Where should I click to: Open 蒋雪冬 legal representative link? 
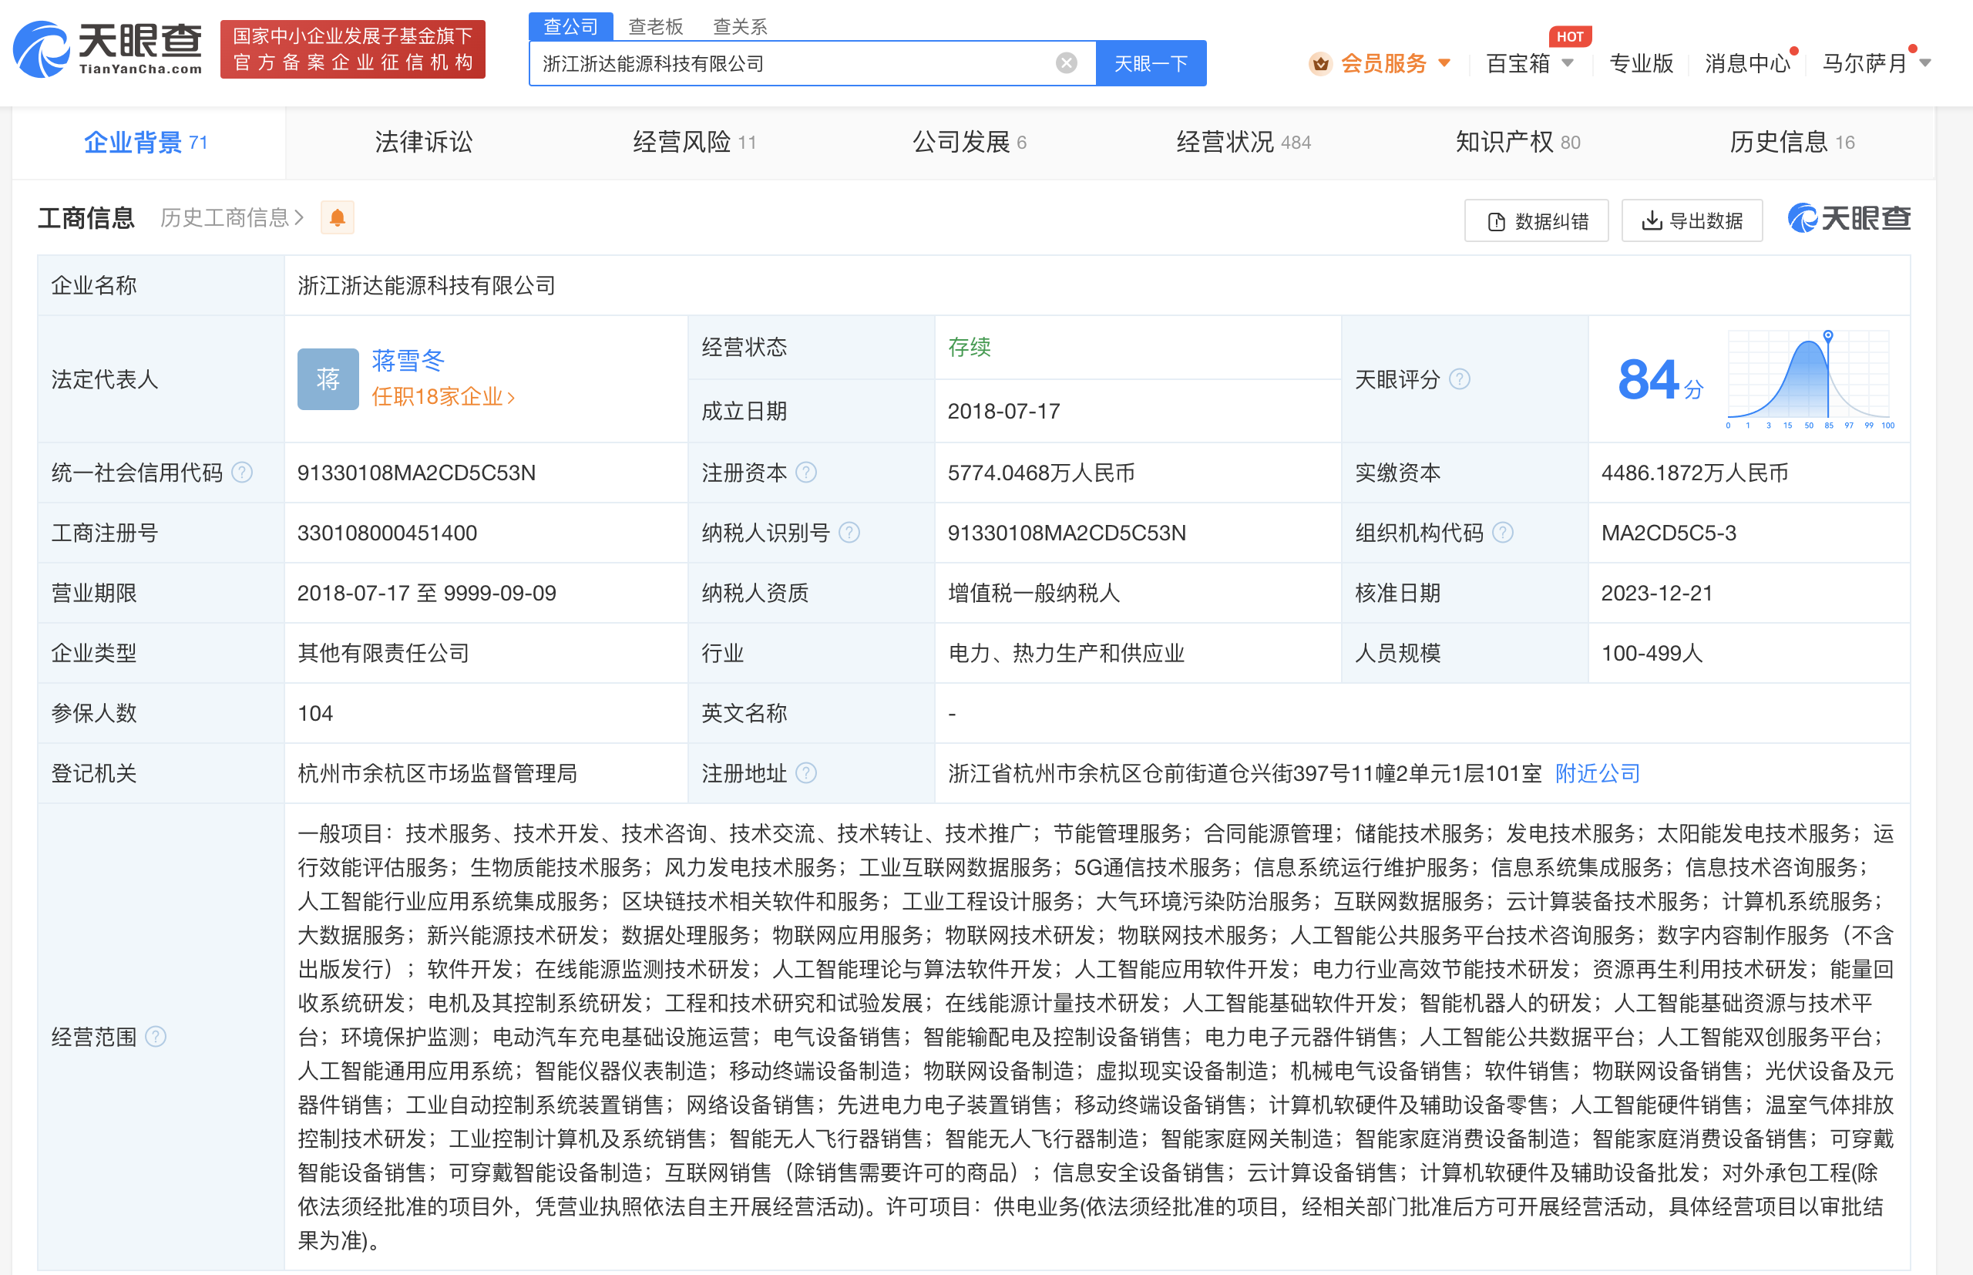[x=408, y=360]
